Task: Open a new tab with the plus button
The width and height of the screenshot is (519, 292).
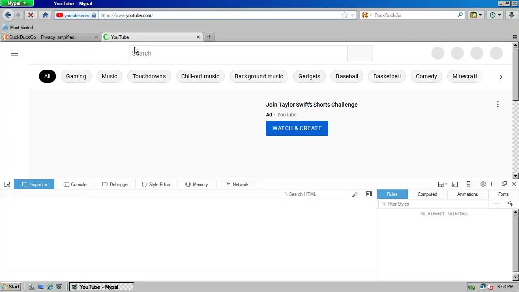Action: 209,37
